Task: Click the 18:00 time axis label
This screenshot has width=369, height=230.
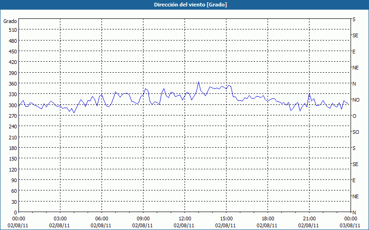Action: (268, 219)
